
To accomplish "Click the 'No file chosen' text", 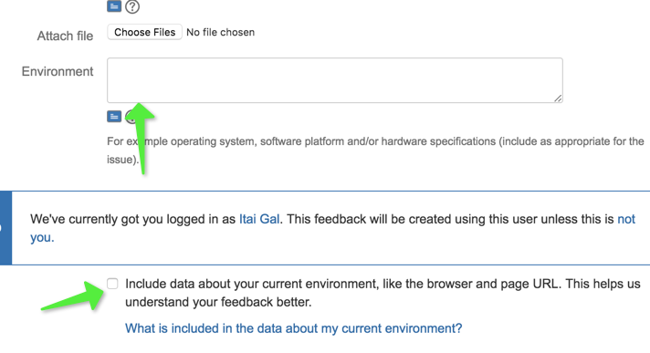I will pyautogui.click(x=220, y=32).
